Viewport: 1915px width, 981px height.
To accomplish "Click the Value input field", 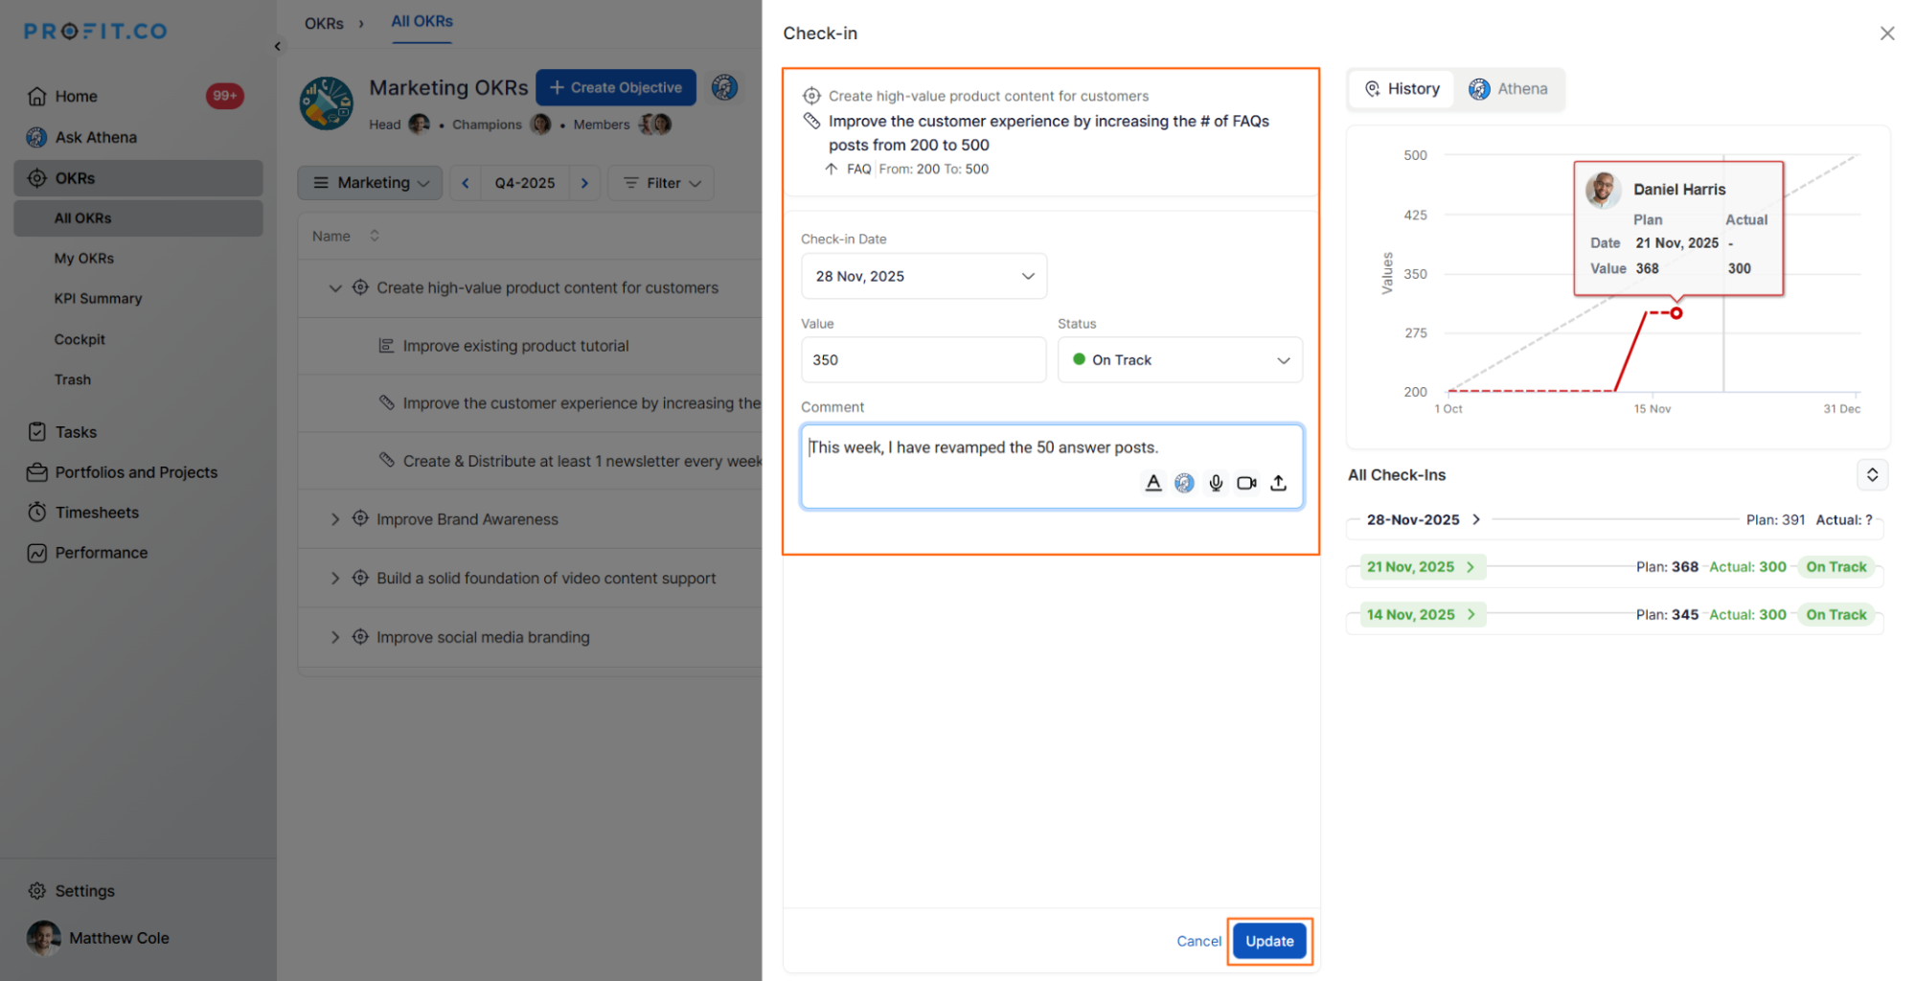I will 923,360.
